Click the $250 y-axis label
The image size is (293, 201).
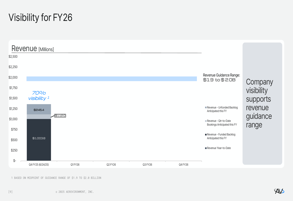click(x=14, y=150)
